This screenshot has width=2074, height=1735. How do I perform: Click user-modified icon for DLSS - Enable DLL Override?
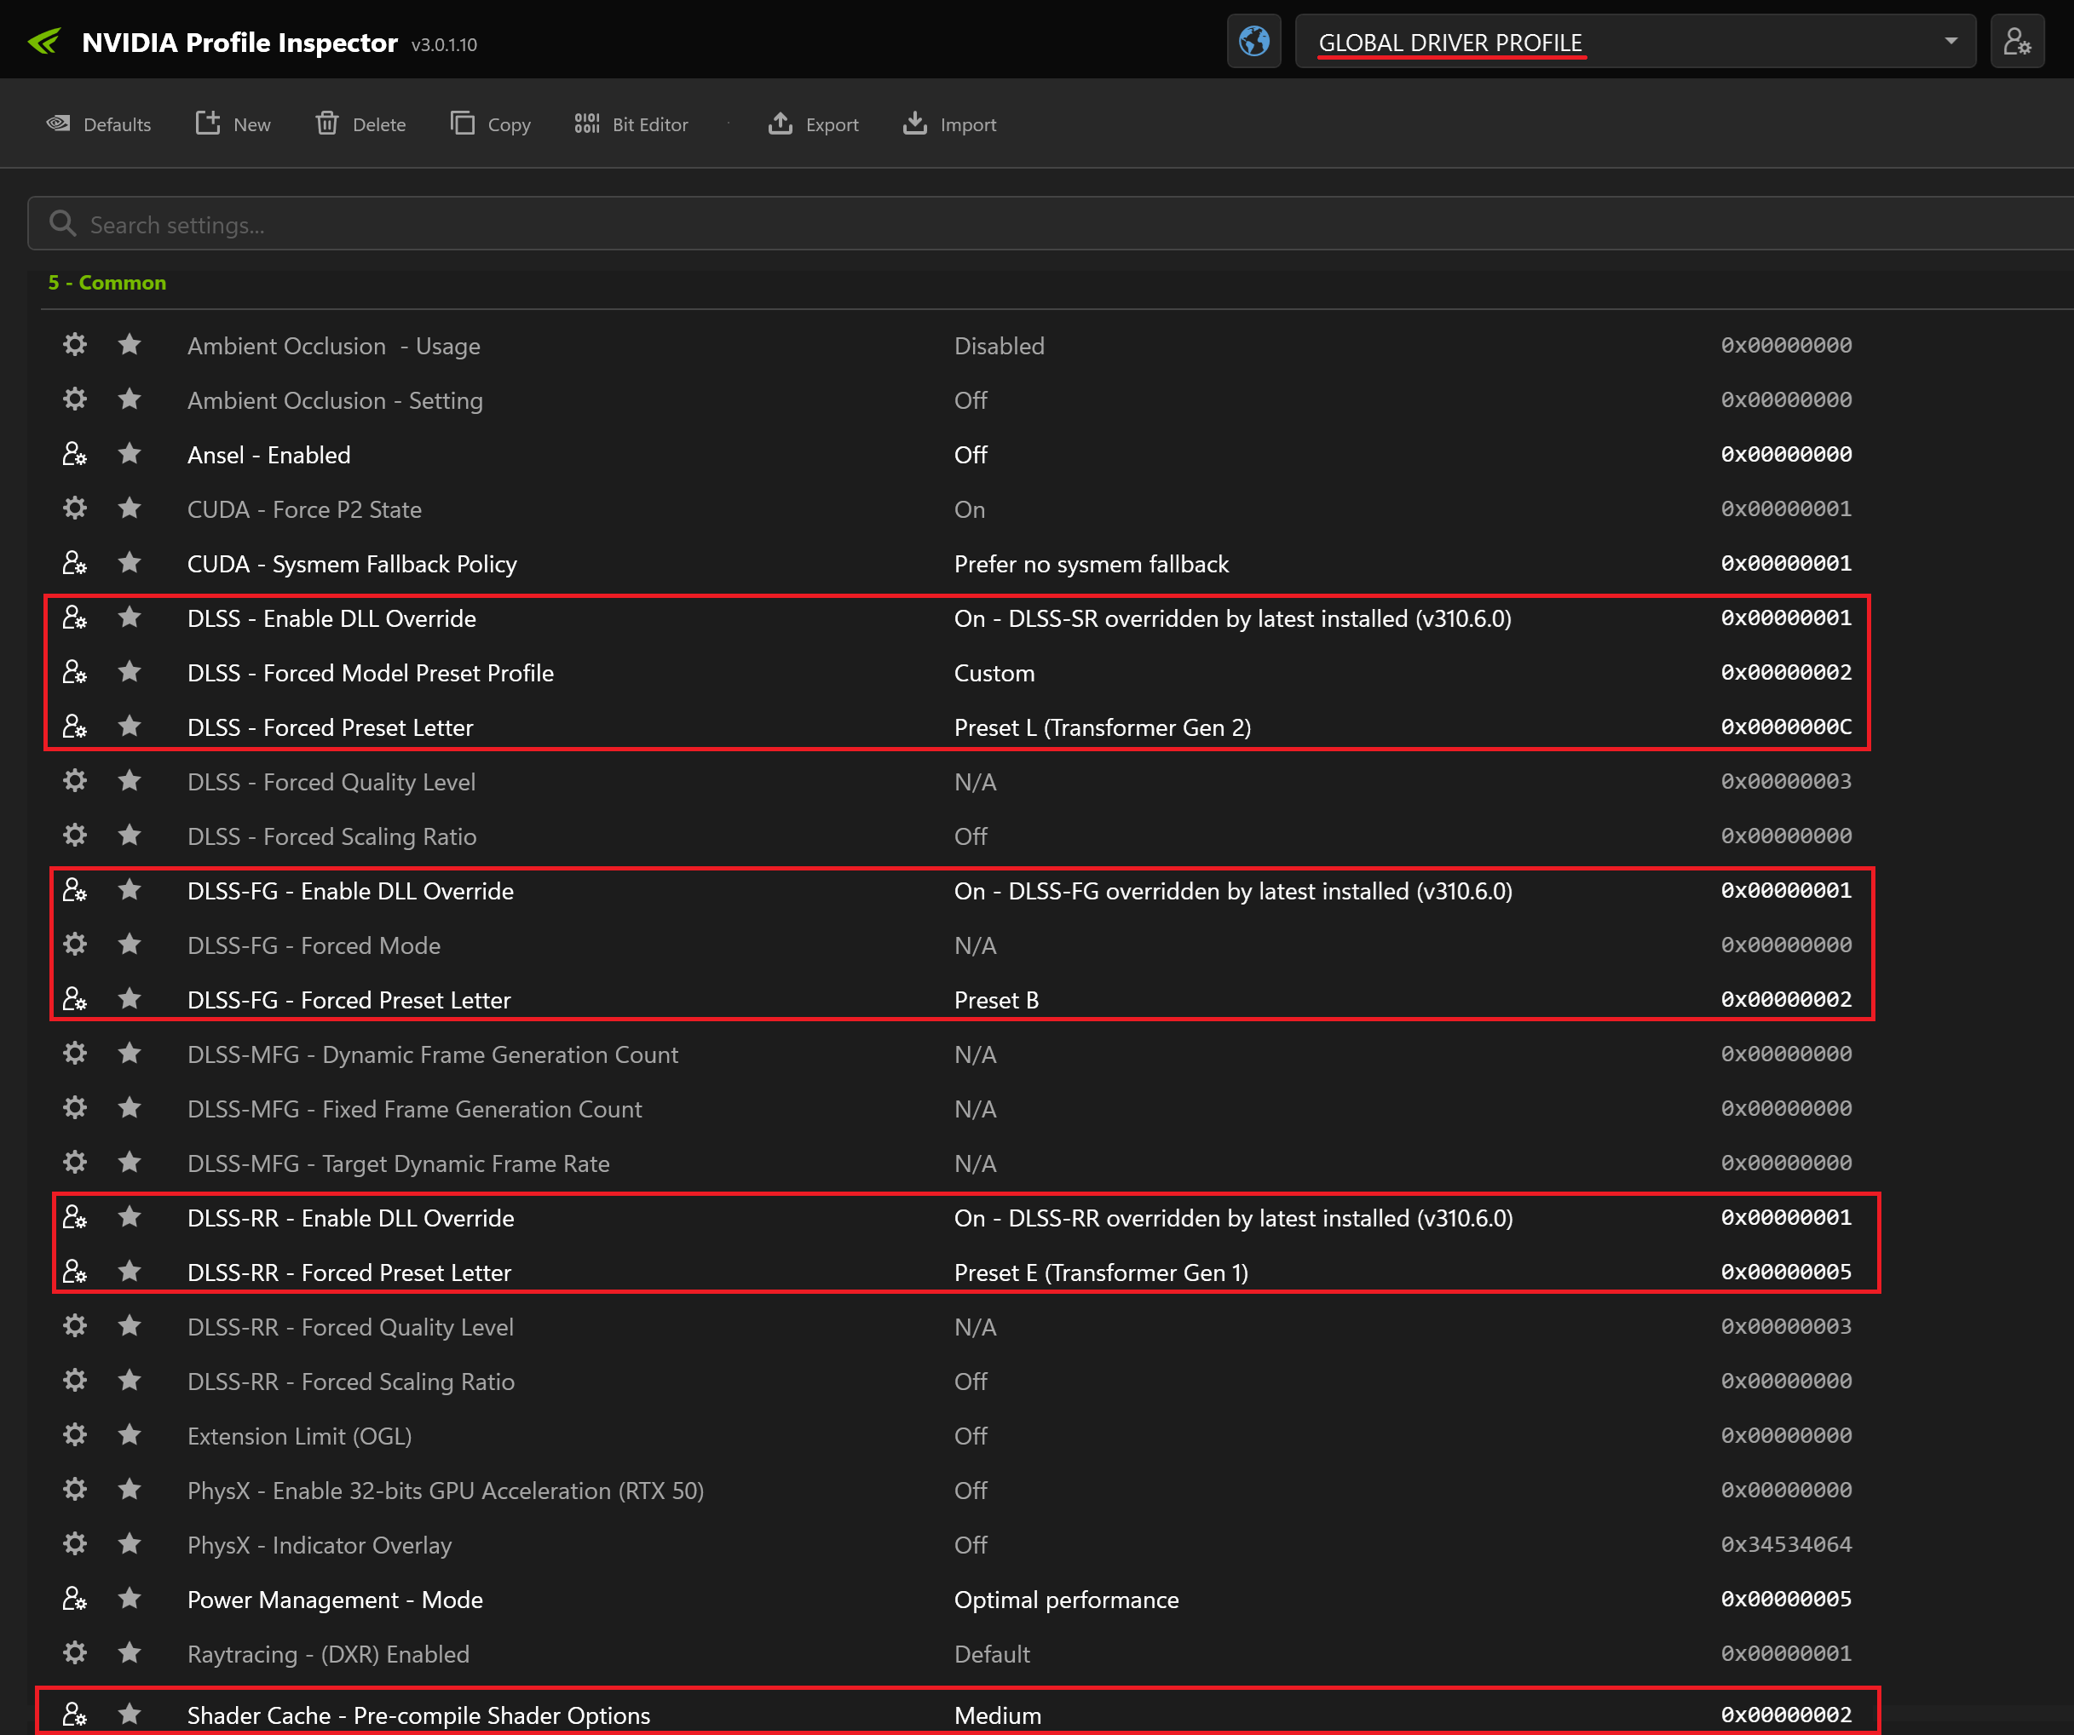[x=75, y=618]
